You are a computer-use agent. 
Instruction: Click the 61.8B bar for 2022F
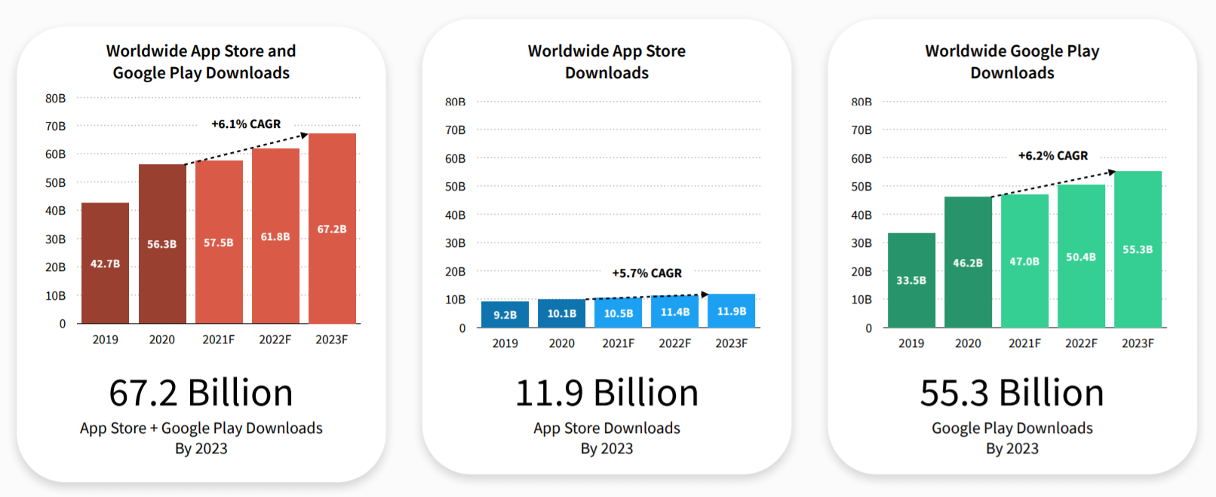click(x=275, y=236)
